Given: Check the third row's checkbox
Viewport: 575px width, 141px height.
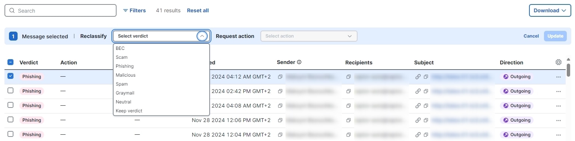Looking at the screenshot, I should coord(10,105).
